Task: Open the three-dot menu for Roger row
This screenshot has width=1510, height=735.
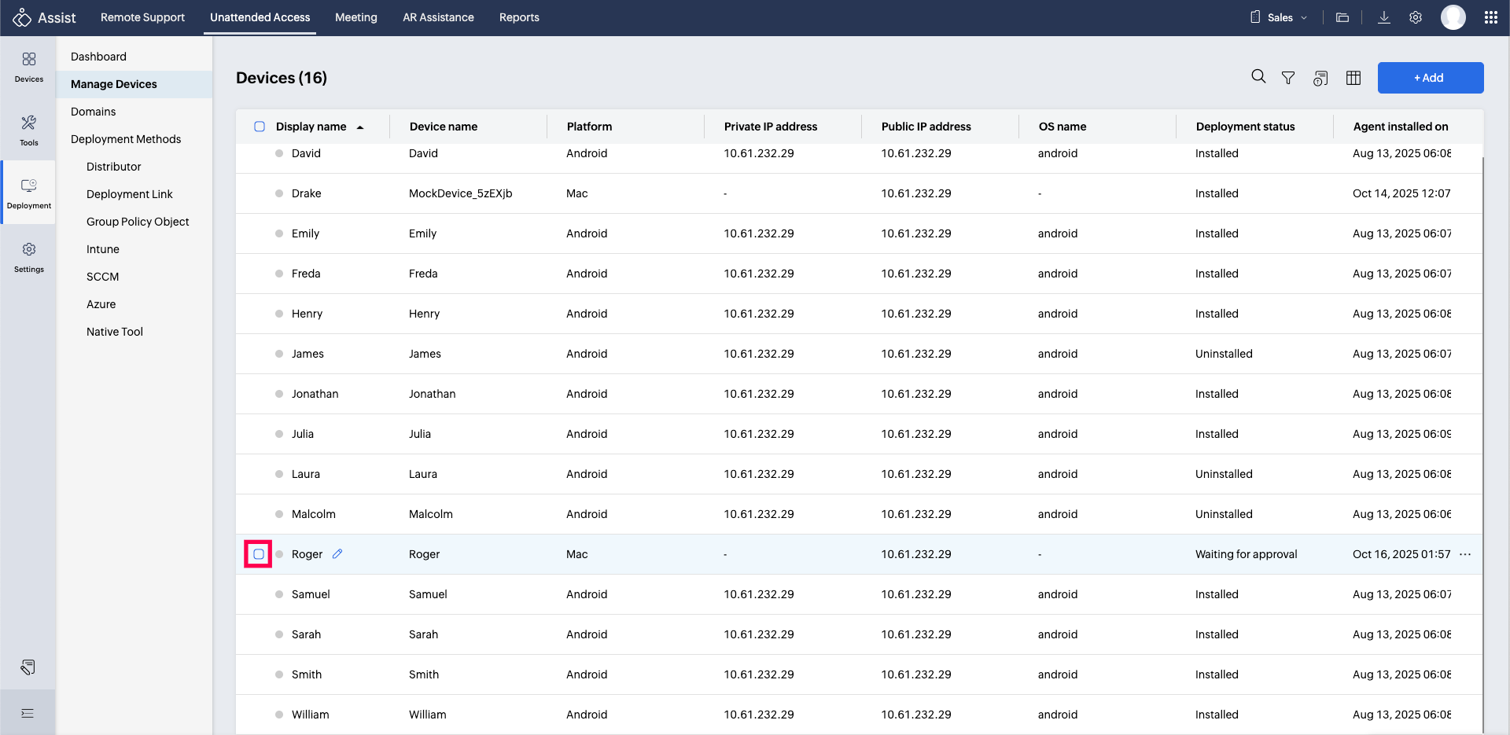Action: [x=1465, y=554]
